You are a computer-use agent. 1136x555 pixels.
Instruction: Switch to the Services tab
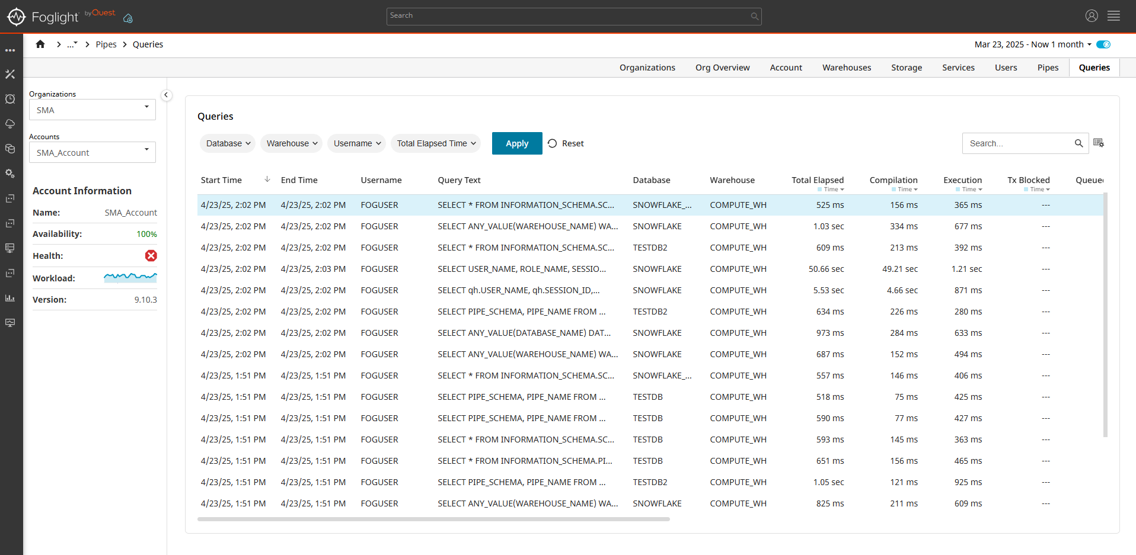pos(958,68)
